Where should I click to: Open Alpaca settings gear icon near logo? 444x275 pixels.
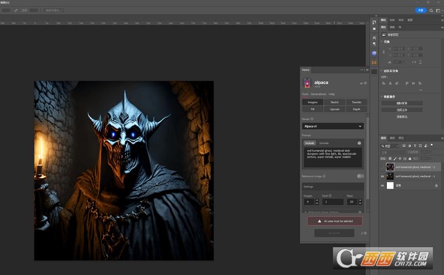(365, 83)
